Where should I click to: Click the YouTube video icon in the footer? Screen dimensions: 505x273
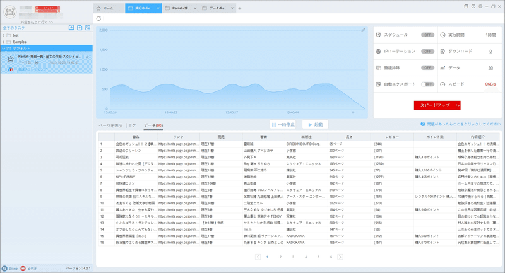tap(23, 269)
